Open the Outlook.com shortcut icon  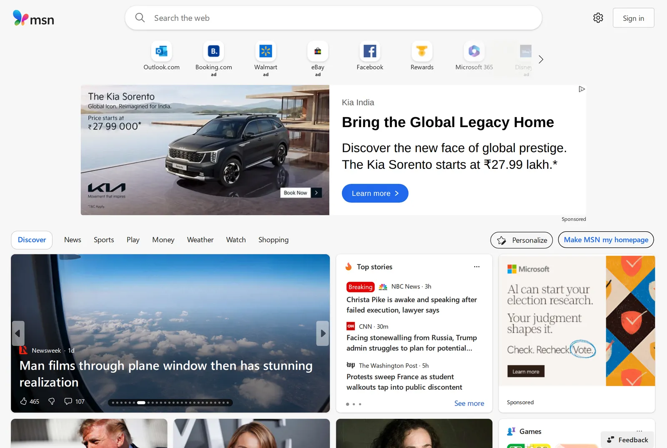coord(161,51)
